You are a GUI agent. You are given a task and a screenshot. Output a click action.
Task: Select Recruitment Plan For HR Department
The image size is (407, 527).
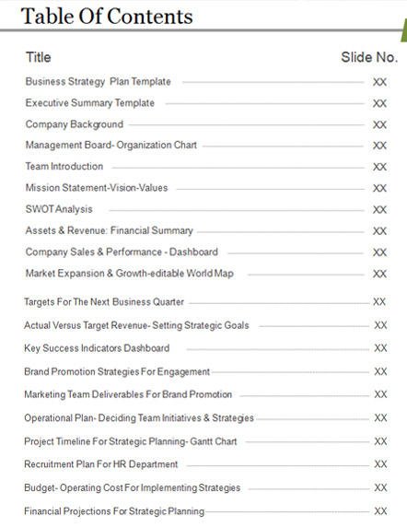pos(101,464)
